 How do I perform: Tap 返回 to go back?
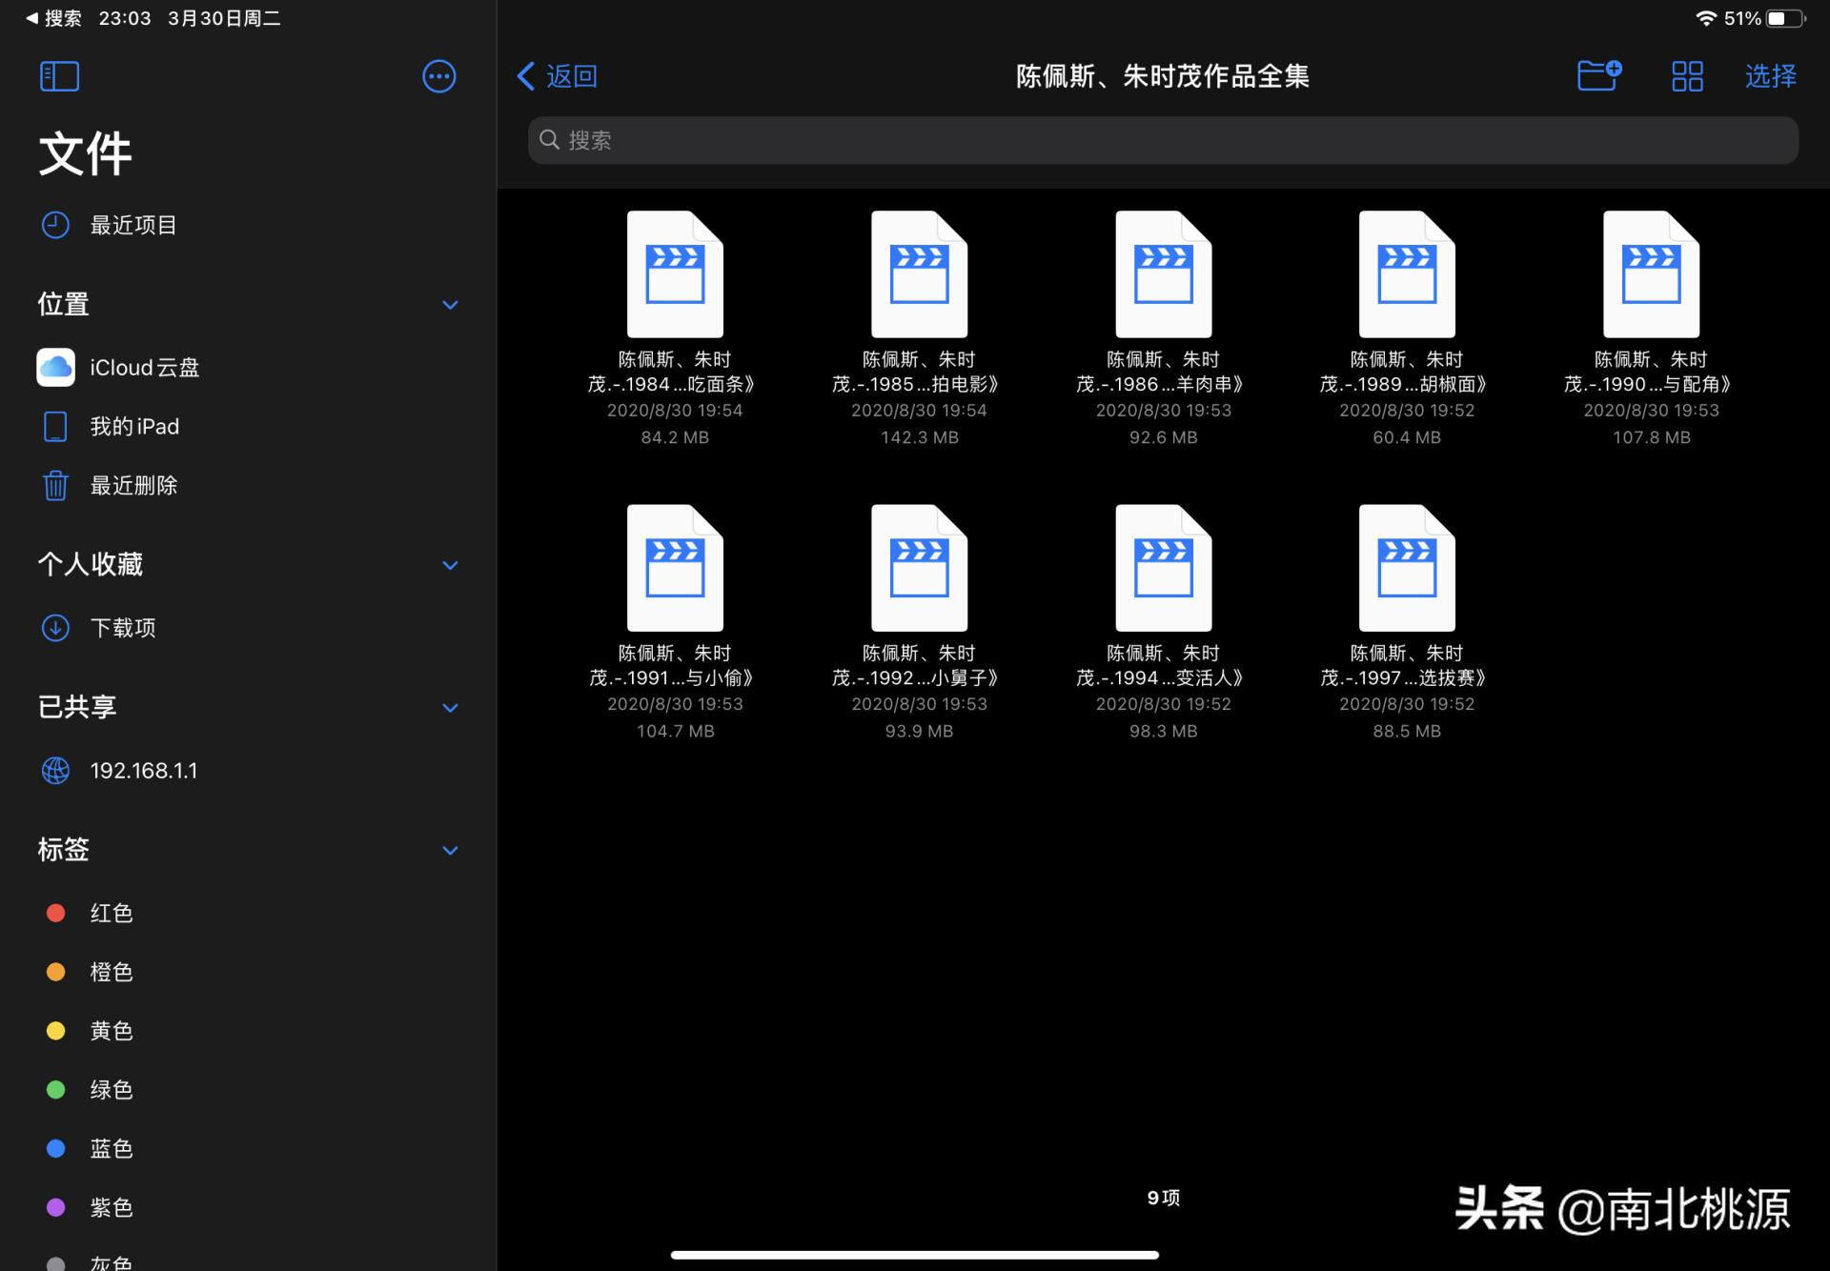point(558,76)
